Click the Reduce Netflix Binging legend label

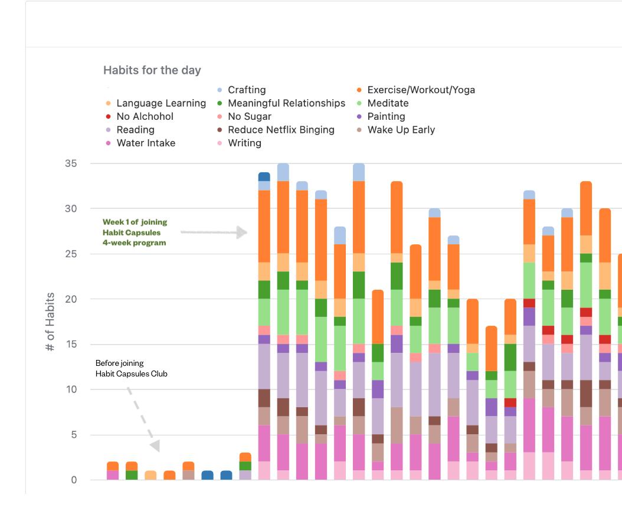tap(281, 130)
